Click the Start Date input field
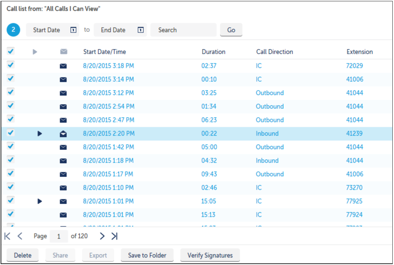 (53, 30)
